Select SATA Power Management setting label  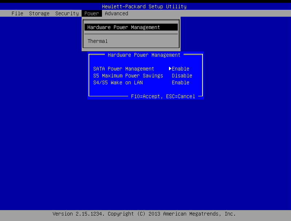coord(123,69)
